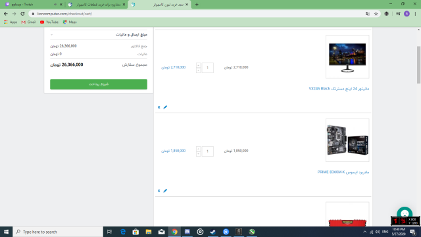Decrease quantity of PRIME B360M-K motherboard

click(x=199, y=154)
